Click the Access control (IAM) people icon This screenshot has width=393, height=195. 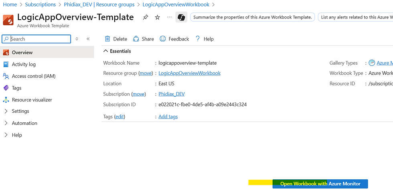point(6,76)
